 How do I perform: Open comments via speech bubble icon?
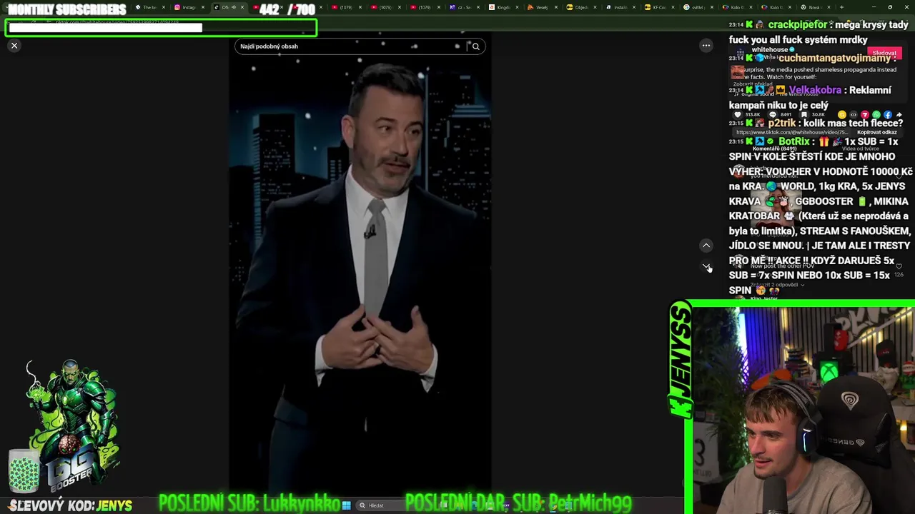point(773,115)
